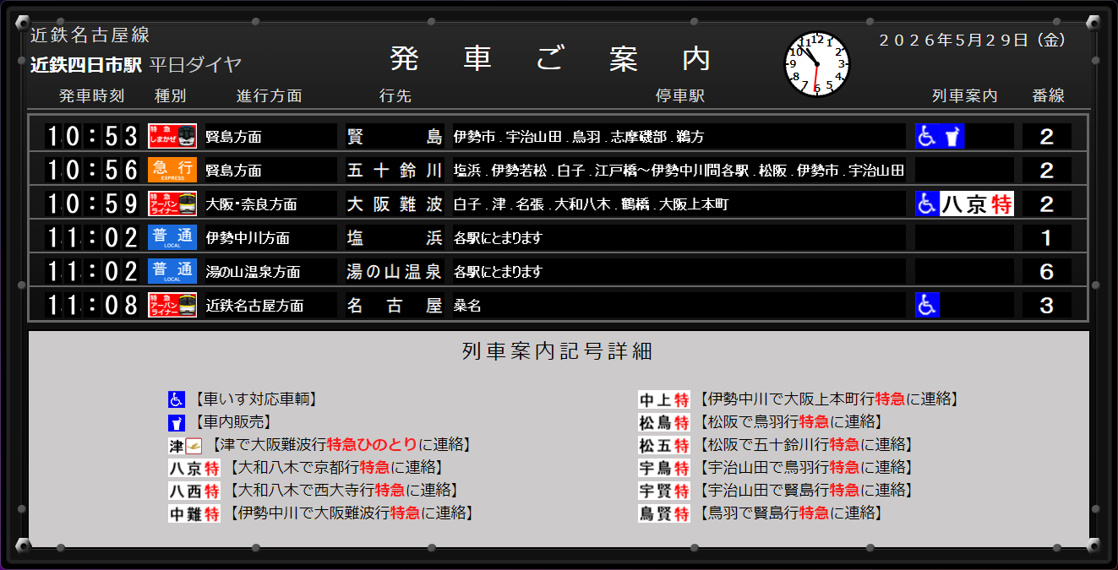The width and height of the screenshot is (1118, 570).
Task: Click the stop 桑名 in the 名古屋 row
Action: pyautogui.click(x=467, y=306)
